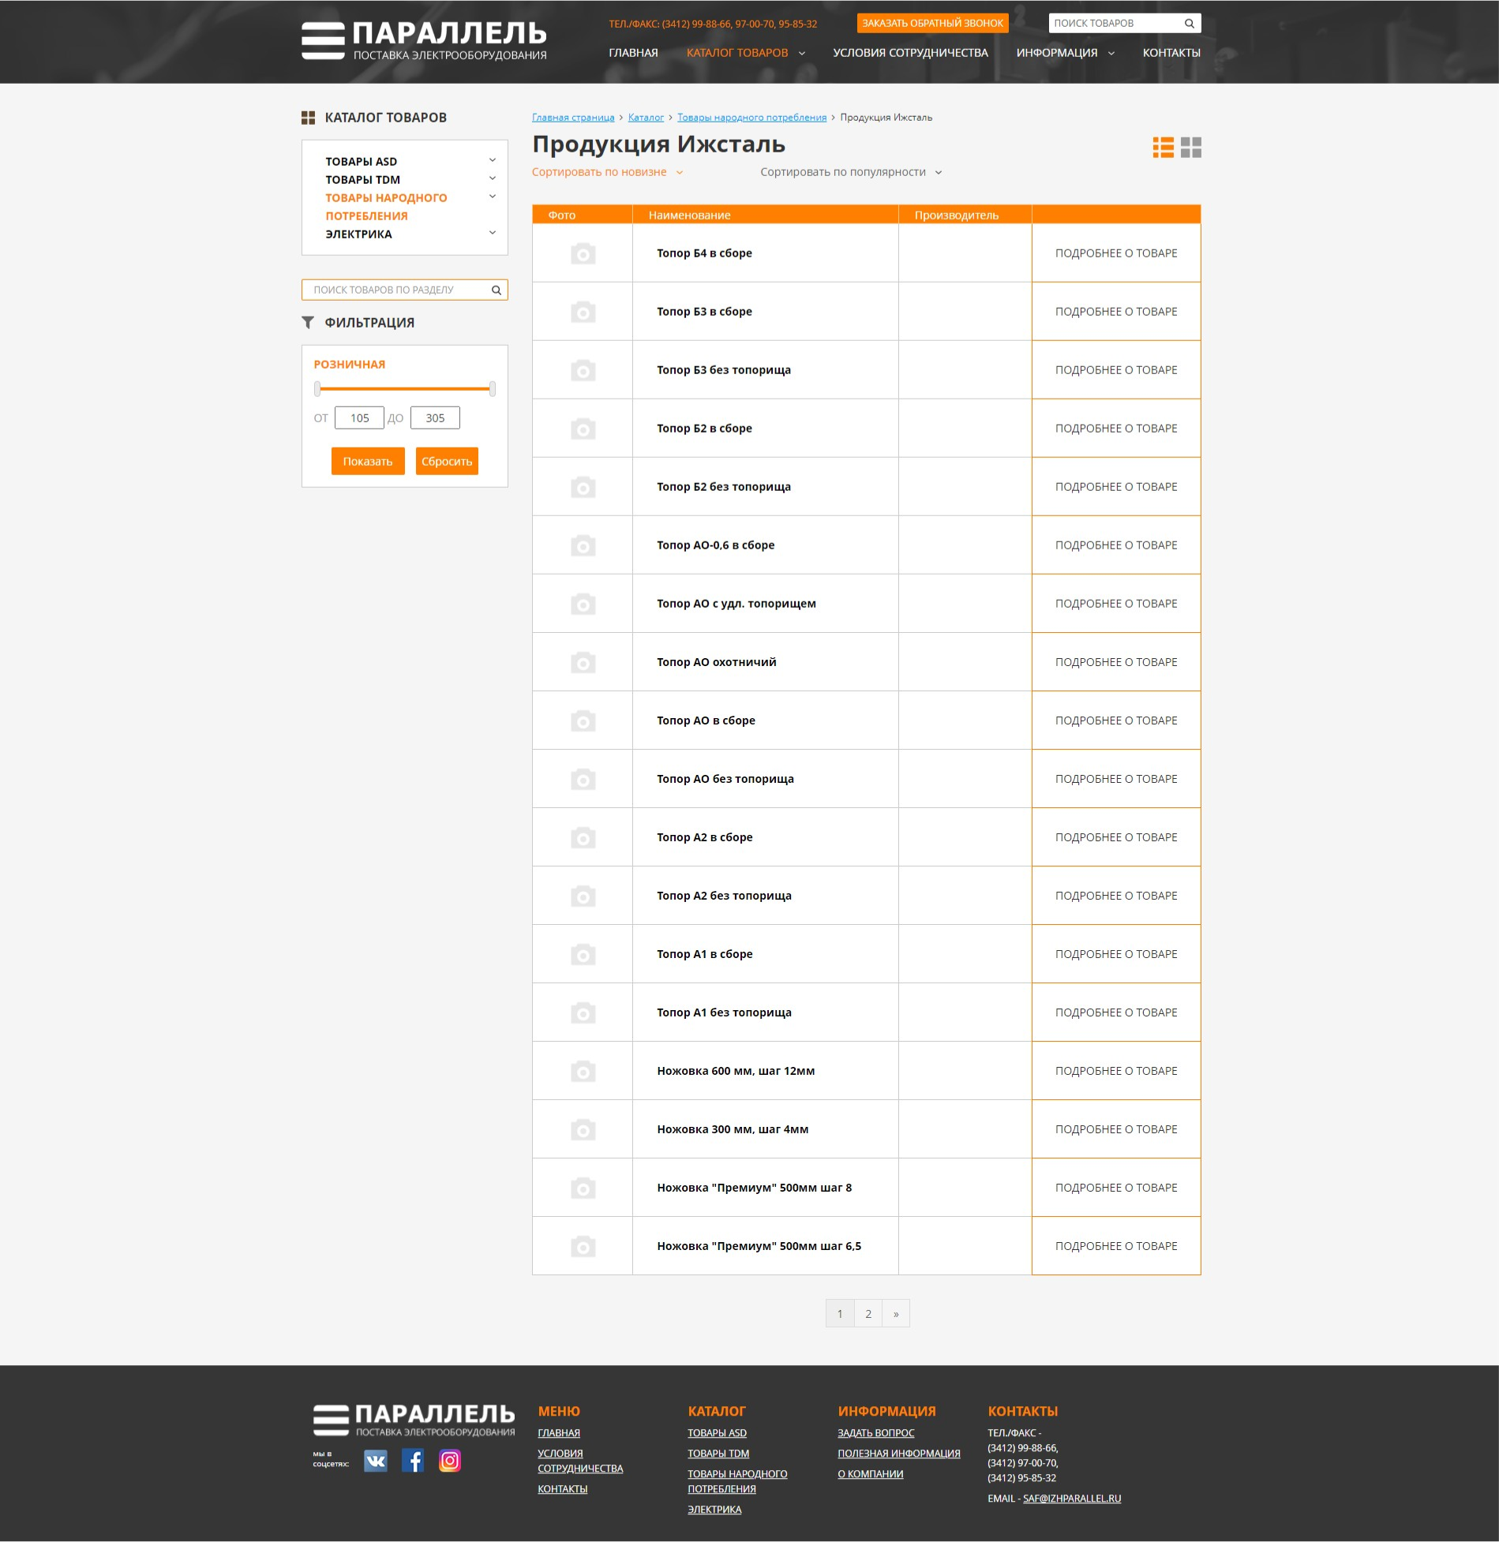Switch to grid view layout icon

pyautogui.click(x=1191, y=148)
